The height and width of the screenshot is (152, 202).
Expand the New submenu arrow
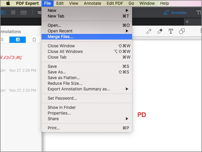click(127, 10)
